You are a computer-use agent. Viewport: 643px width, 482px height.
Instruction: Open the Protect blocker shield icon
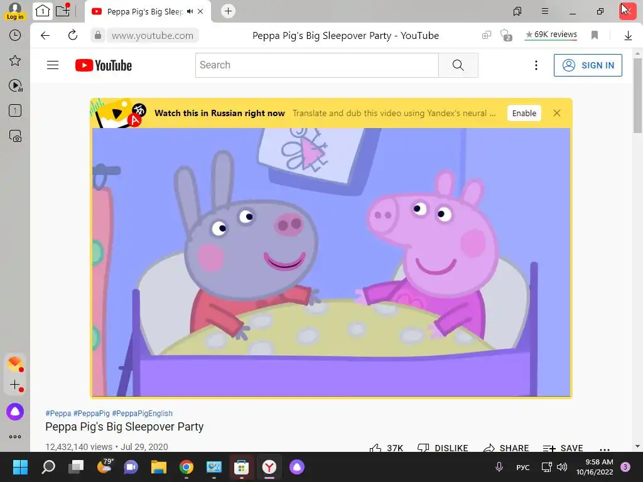point(506,35)
